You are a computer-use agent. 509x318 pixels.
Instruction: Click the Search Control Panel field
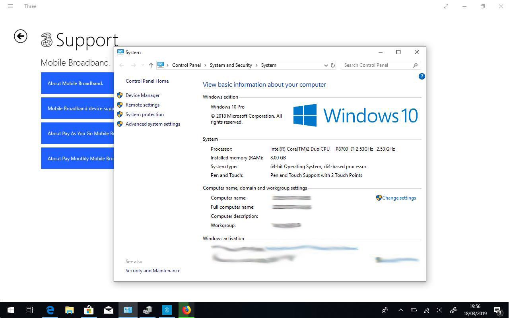(x=377, y=65)
